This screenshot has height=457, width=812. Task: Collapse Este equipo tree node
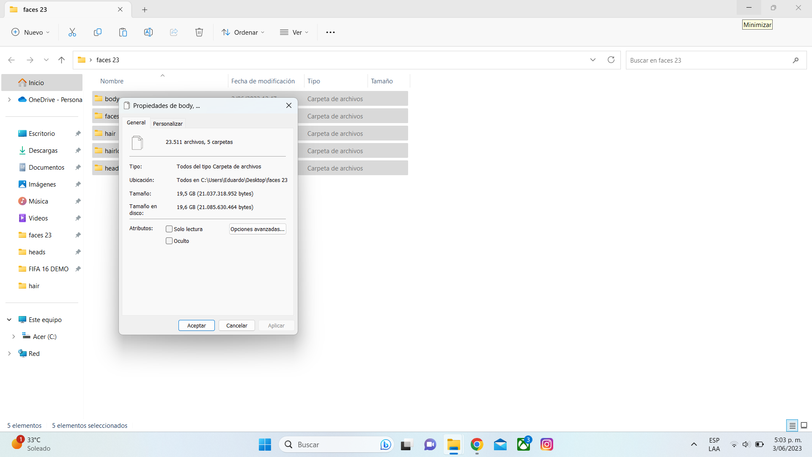click(9, 319)
